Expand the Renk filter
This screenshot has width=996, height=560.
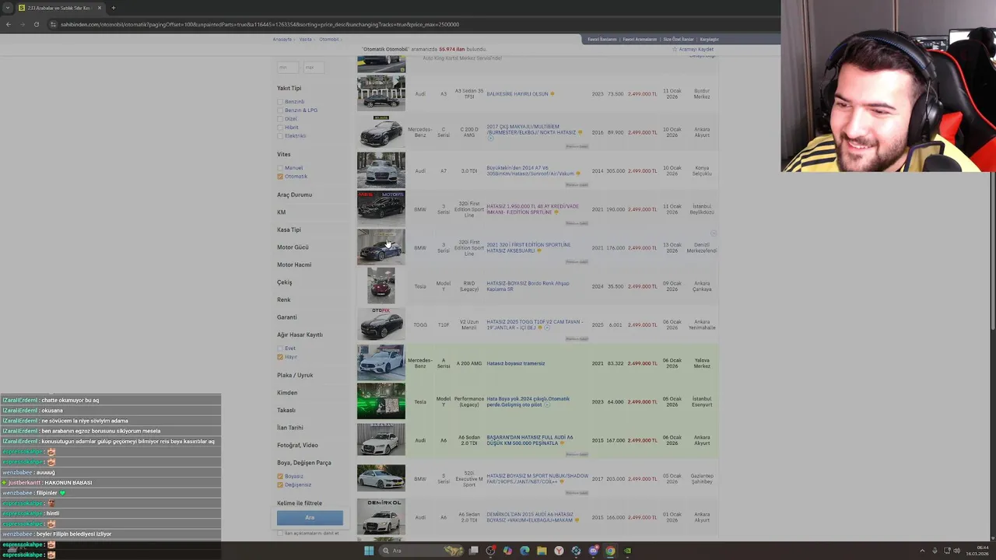284,299
